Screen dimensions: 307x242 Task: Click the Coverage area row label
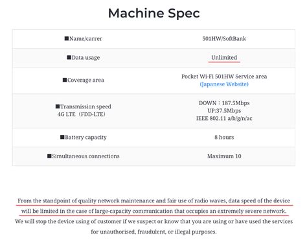coord(84,80)
